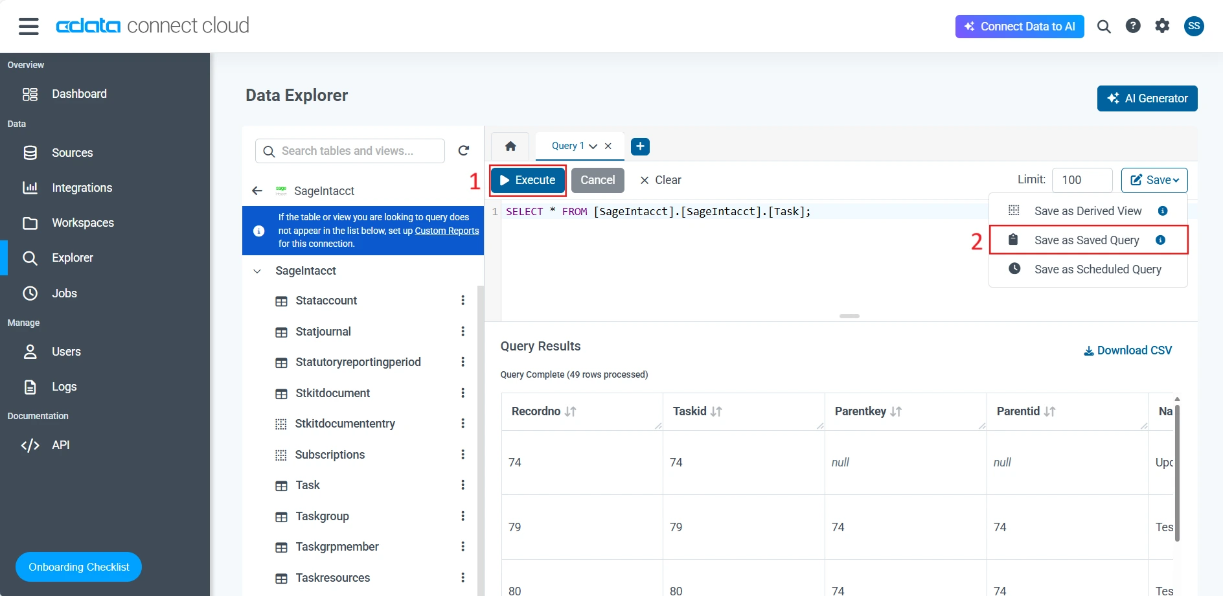The image size is (1223, 596).
Task: Sort results by Recordno column
Action: 570,411
